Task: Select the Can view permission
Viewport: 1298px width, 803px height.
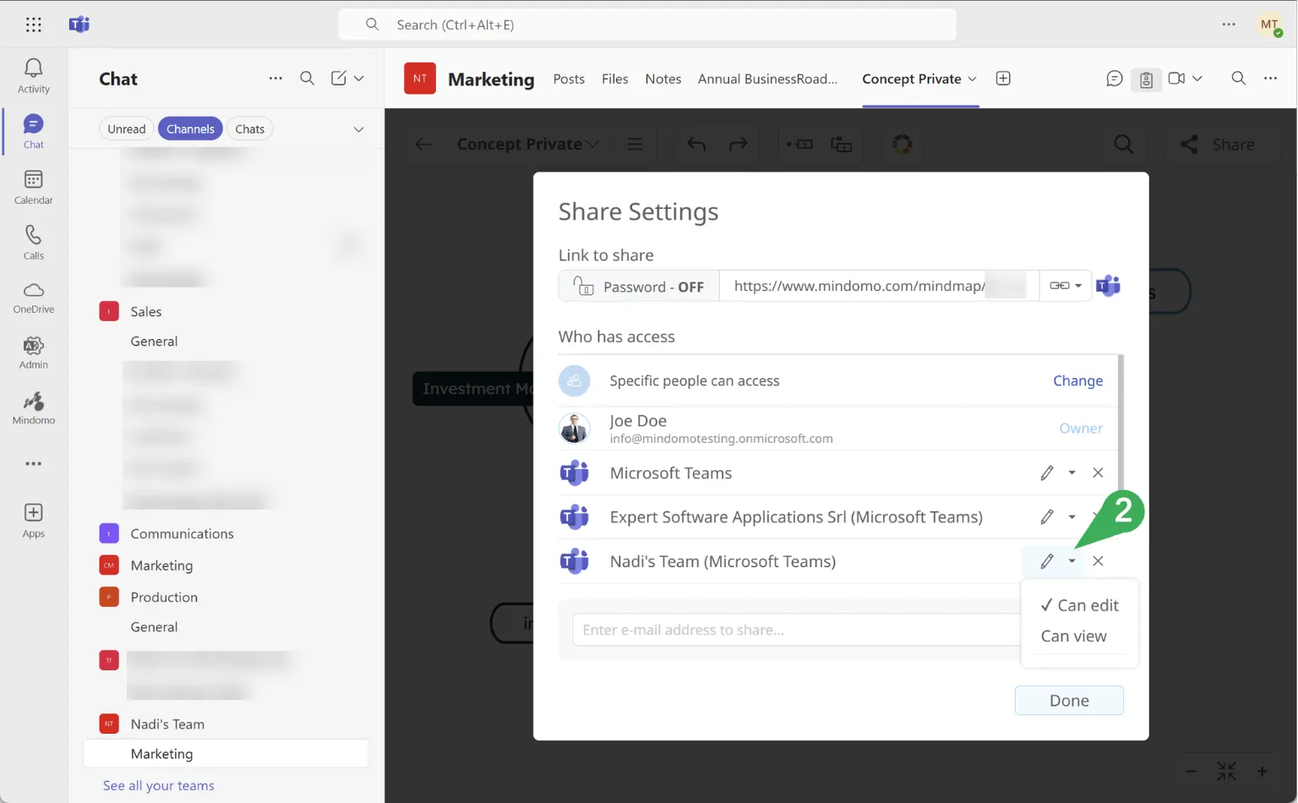Action: pyautogui.click(x=1073, y=636)
